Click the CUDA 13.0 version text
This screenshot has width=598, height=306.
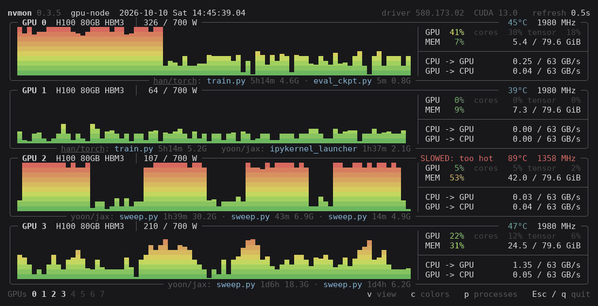[x=495, y=13]
